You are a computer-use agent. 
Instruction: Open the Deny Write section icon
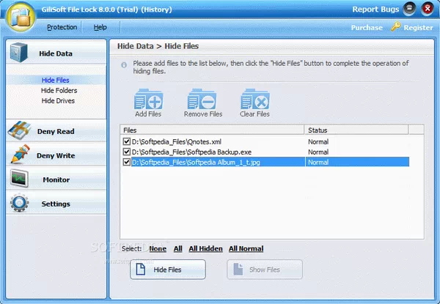[19, 155]
